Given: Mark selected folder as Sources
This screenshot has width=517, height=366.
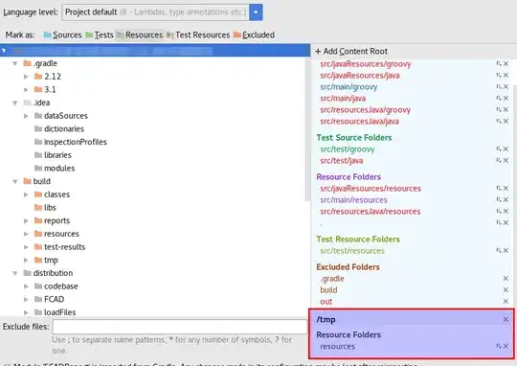Looking at the screenshot, I should [62, 34].
